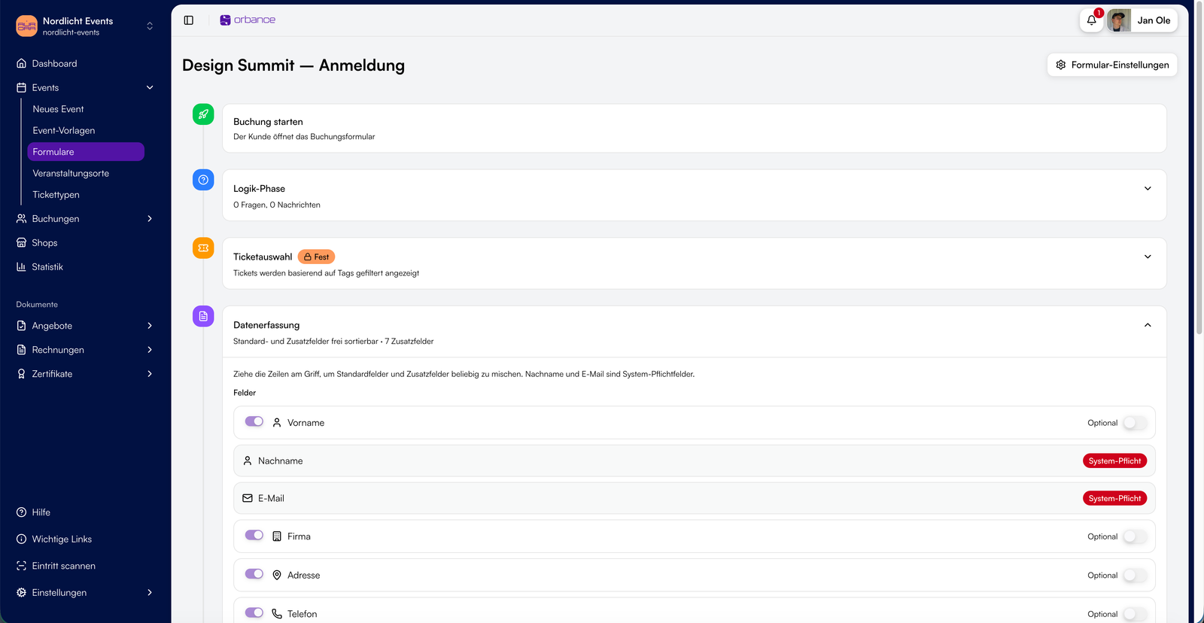Click the Events calendar icon
Screen dimensions: 1204x623
(x=21, y=88)
